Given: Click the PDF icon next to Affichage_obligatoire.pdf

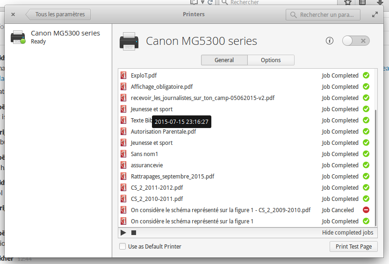Looking at the screenshot, I should [x=123, y=86].
